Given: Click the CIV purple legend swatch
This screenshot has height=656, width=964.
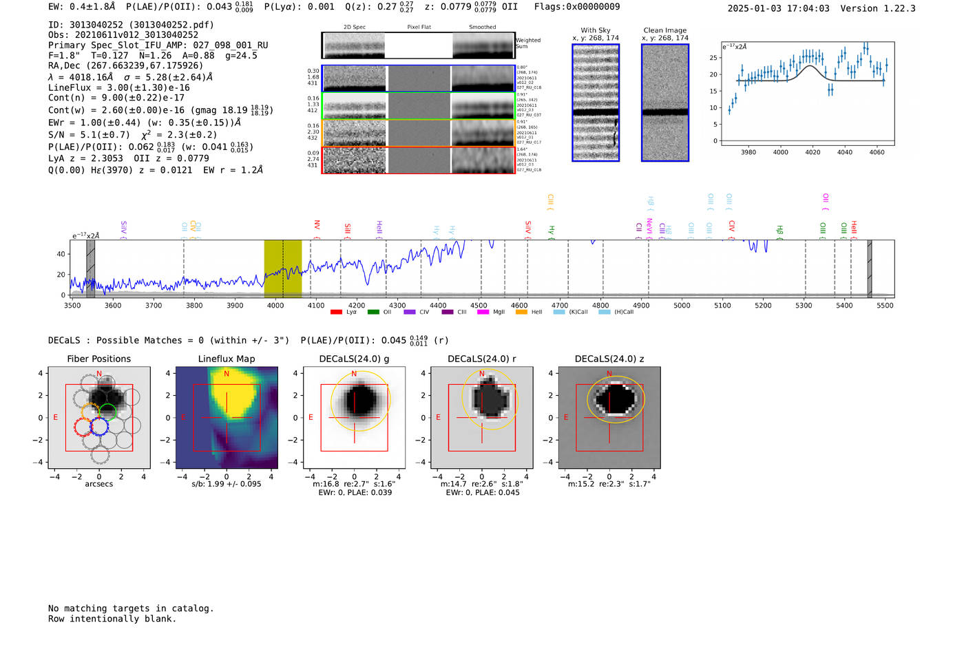Looking at the screenshot, I should coord(410,313).
